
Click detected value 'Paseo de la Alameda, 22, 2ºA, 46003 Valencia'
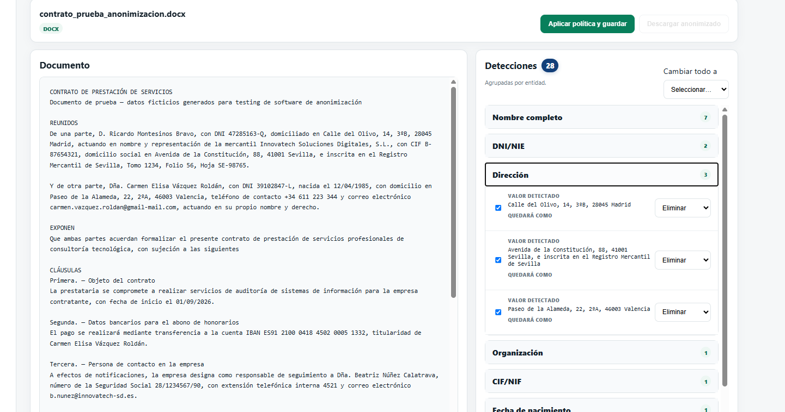tap(579, 309)
